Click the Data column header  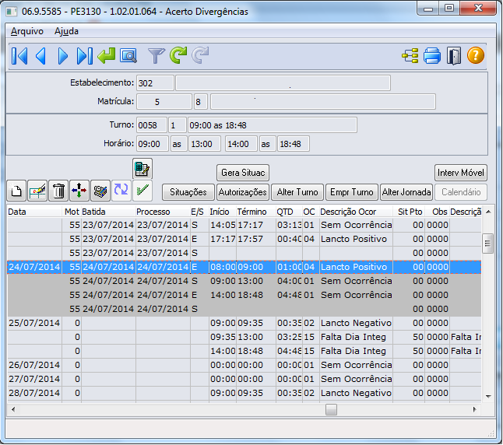pos(34,212)
